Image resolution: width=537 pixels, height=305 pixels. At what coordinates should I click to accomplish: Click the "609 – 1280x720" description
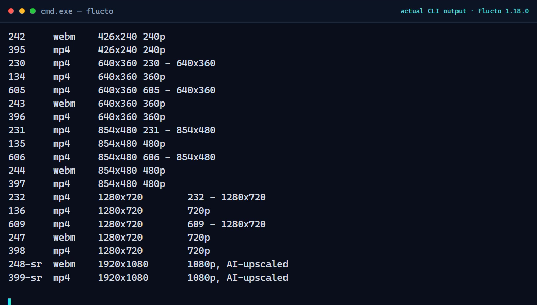click(227, 224)
